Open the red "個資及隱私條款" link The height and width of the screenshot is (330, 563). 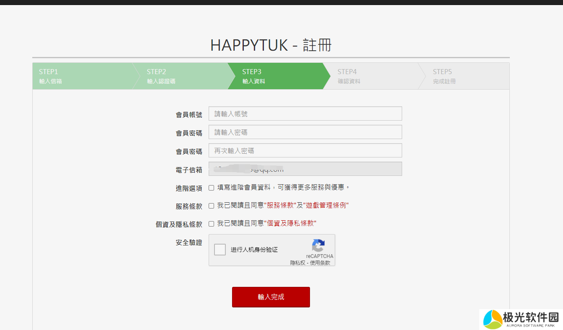[290, 224]
